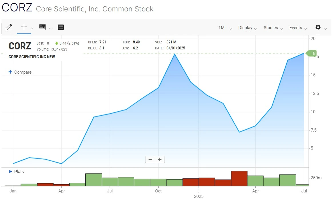Click the CORZ ticker heading
Image resolution: width=332 pixels, height=199 pixels.
pos(20,46)
